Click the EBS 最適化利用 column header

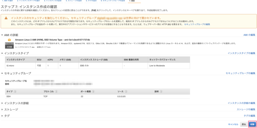[x=135, y=60]
